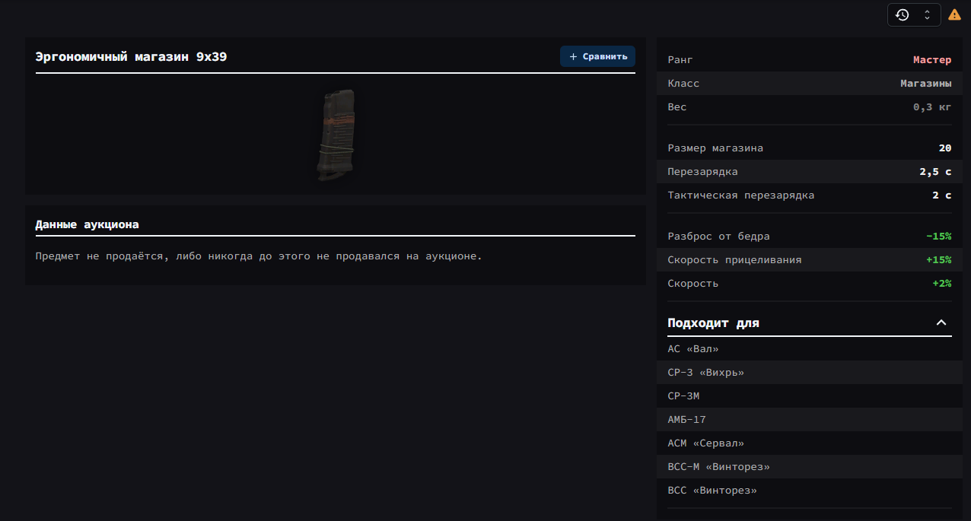This screenshot has height=521, width=971.
Task: Open the ВСС «Винторез» weapon entry
Action: [x=712, y=491]
